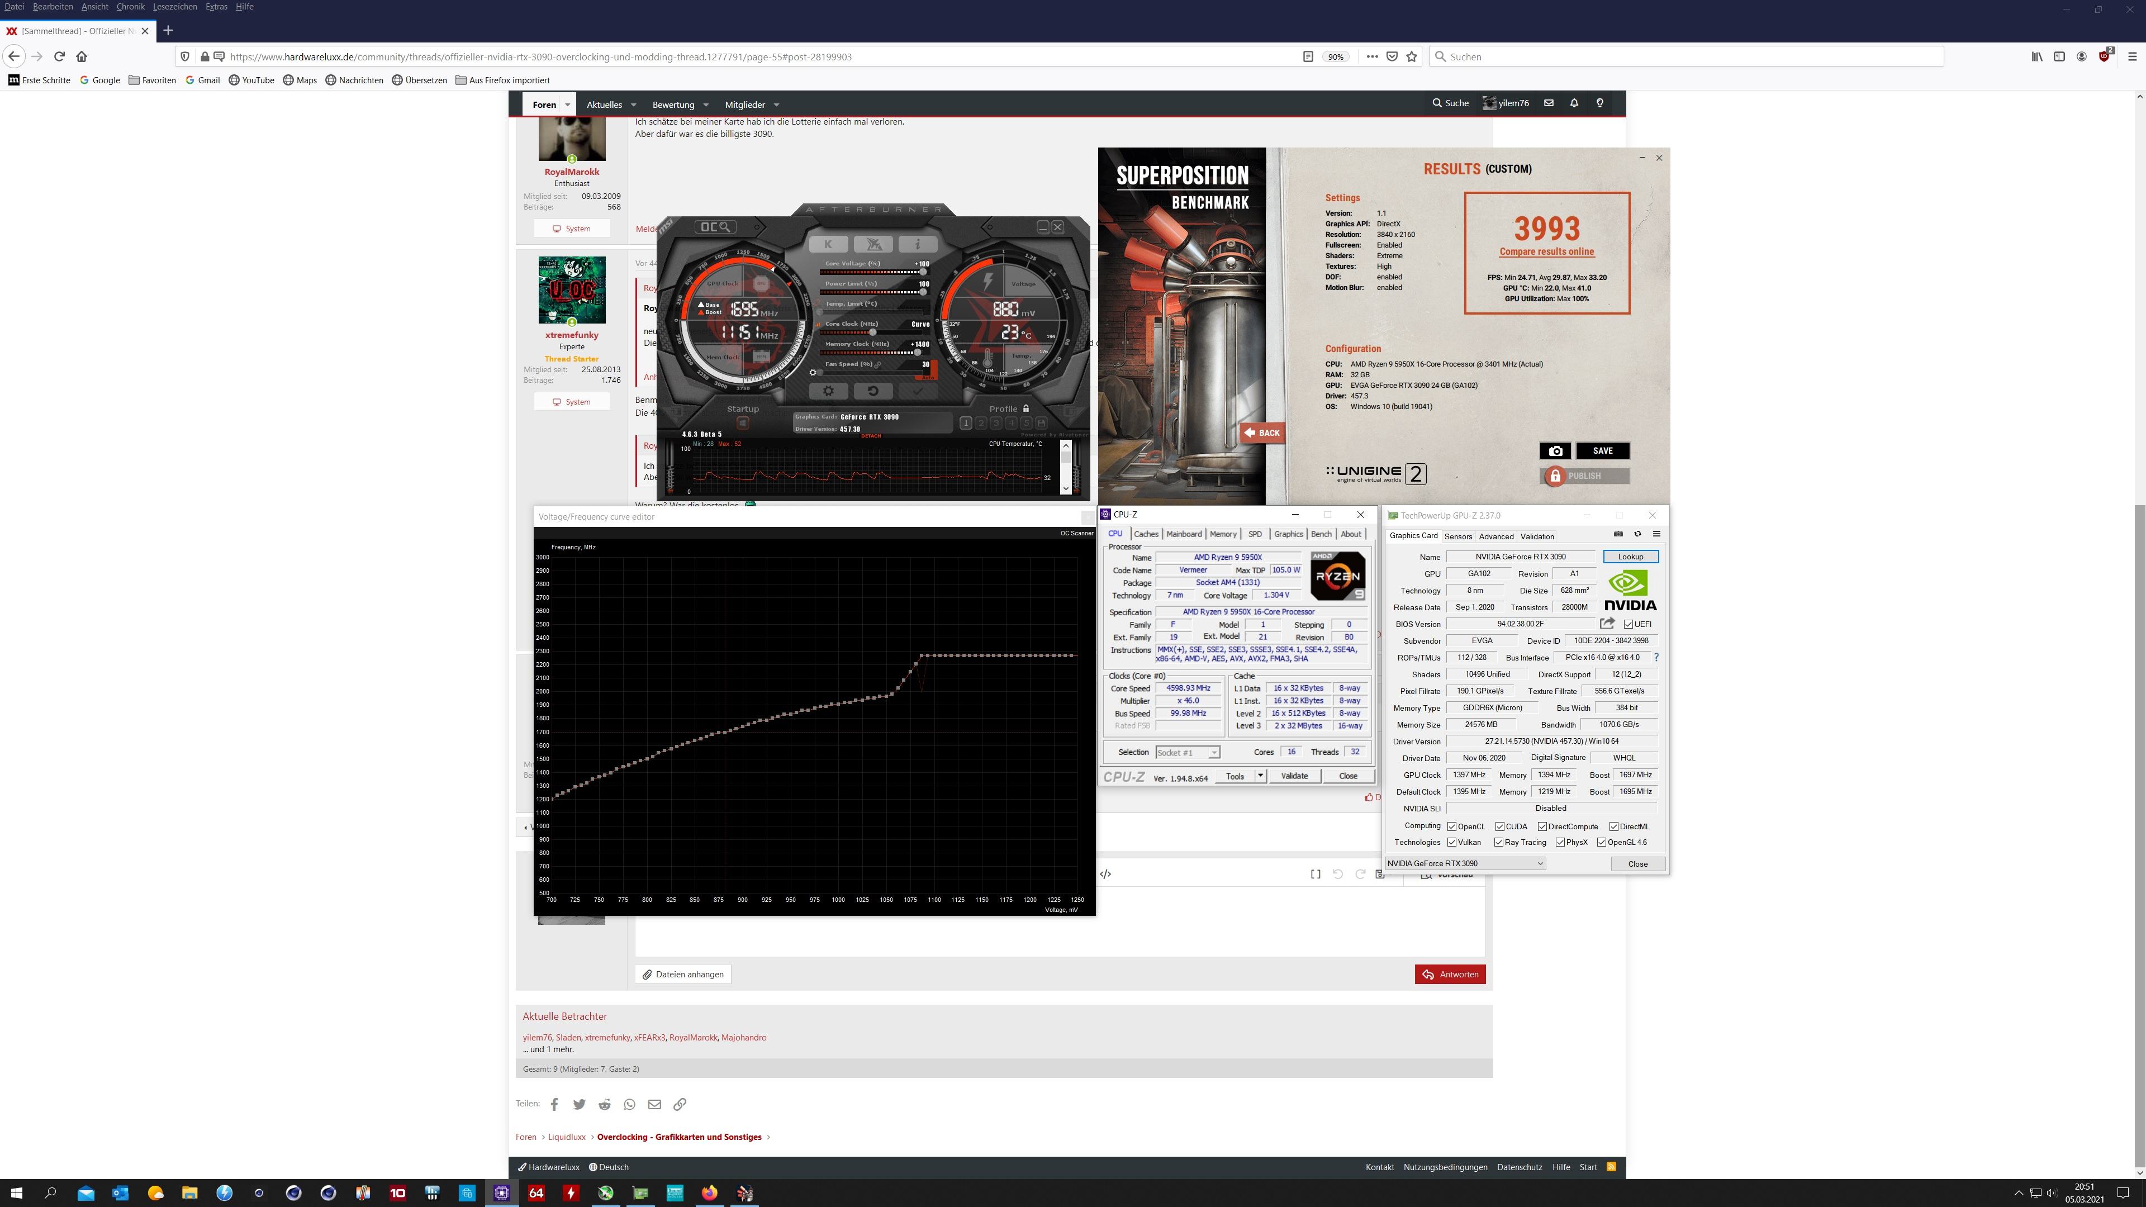Select Afterburner profile slot 1
Screen dimensions: 2146x1207
(966, 423)
